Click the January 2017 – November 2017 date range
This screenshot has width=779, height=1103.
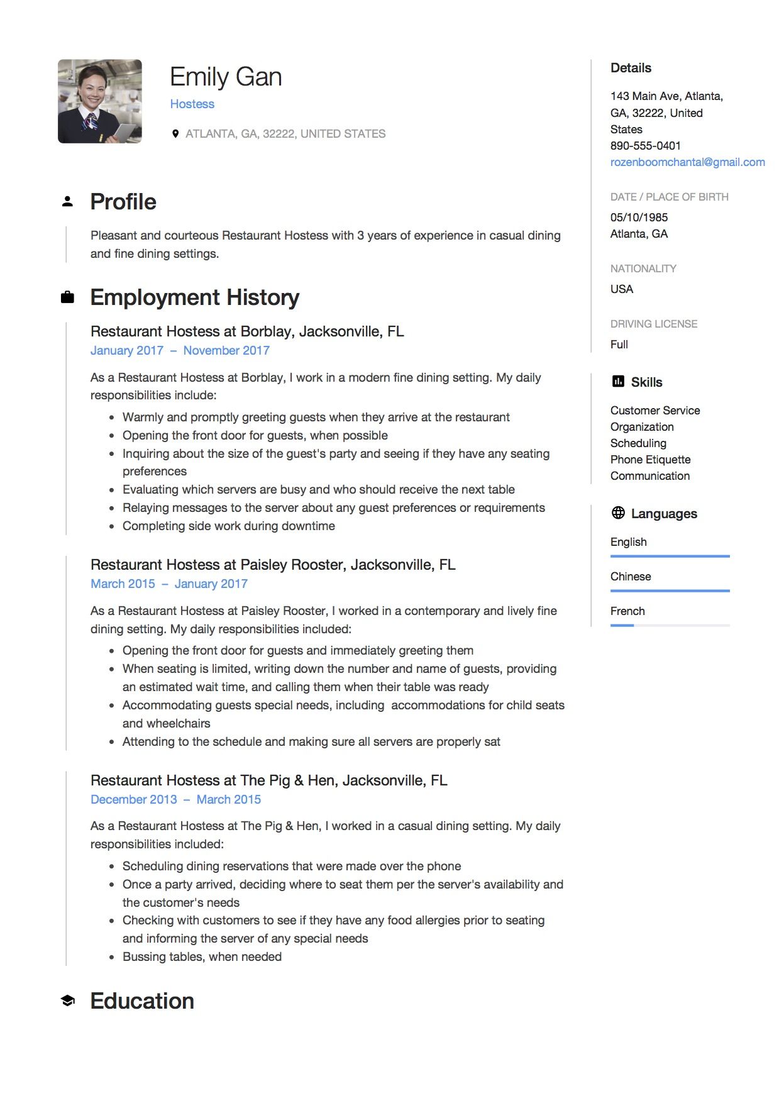coord(180,351)
